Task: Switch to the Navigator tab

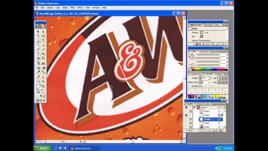Action: point(209,25)
